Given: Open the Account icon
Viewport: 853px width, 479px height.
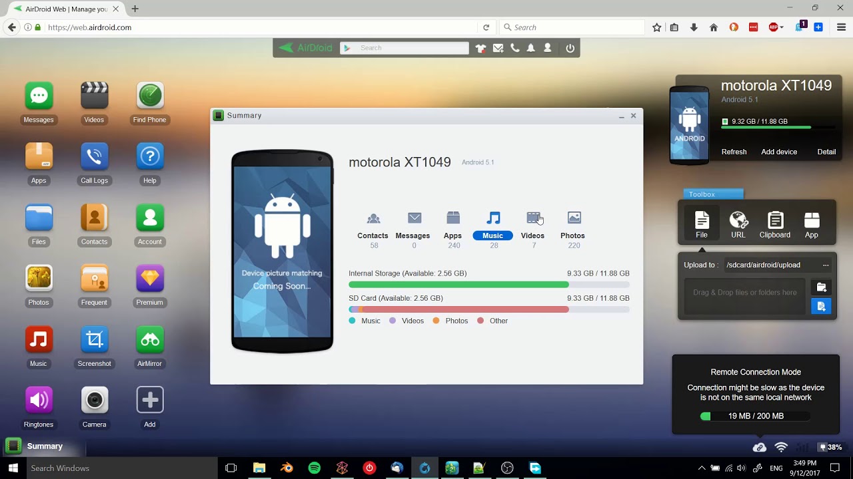Looking at the screenshot, I should (x=149, y=218).
